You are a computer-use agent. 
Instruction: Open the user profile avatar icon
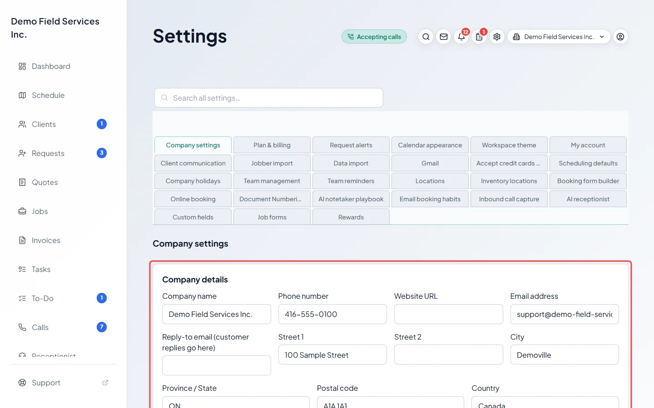pyautogui.click(x=620, y=37)
